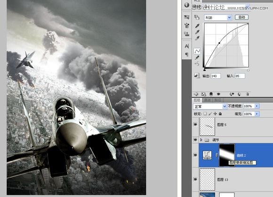Switch to the 图层 tab
This screenshot has width=273, height=197.
197,100
